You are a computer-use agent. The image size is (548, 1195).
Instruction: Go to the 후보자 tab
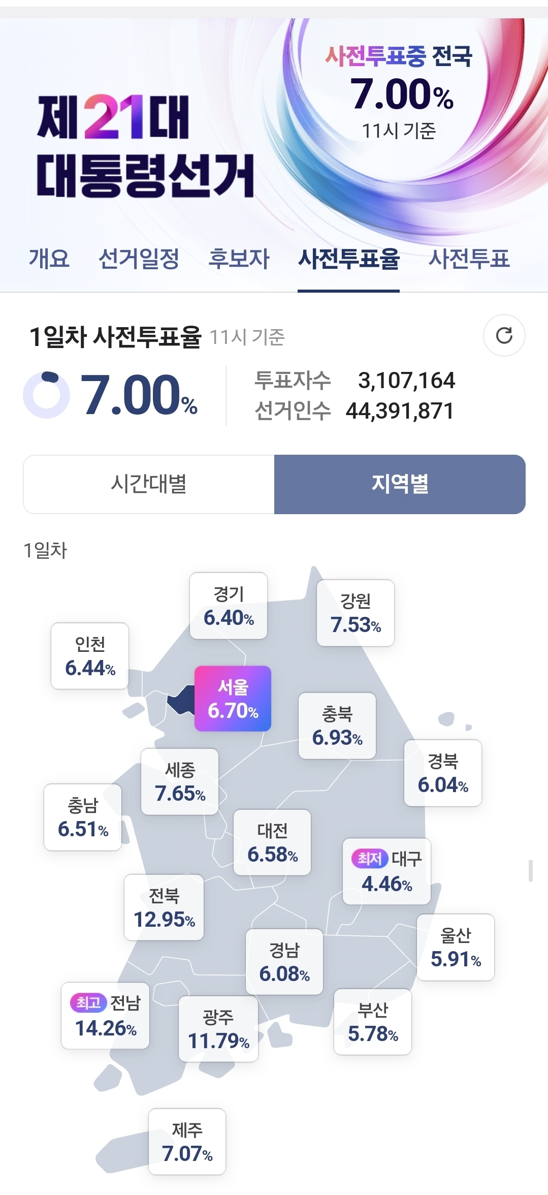click(239, 259)
